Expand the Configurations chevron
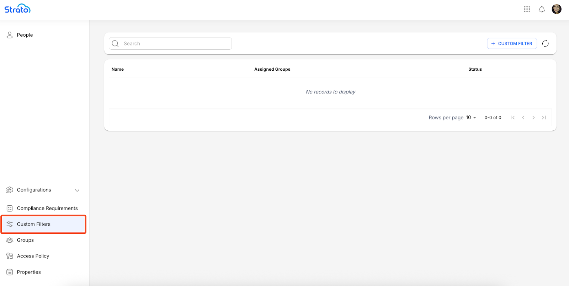 coord(77,190)
